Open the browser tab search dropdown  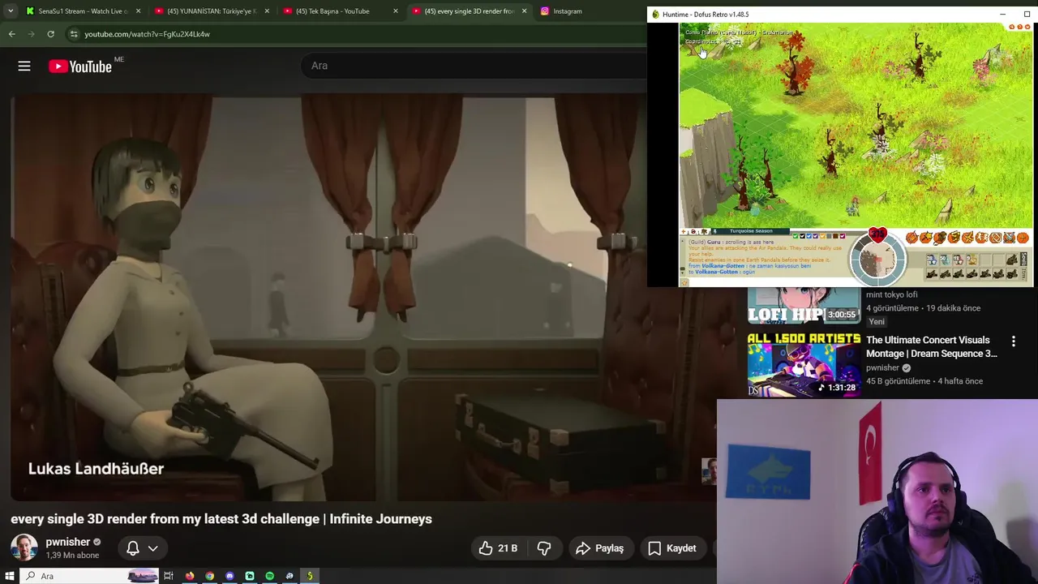pyautogui.click(x=11, y=11)
